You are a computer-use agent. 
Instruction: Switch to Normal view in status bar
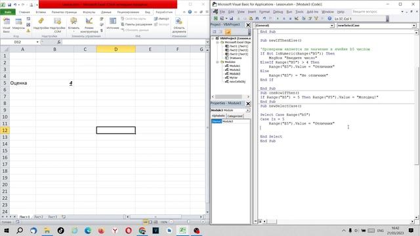(x=145, y=222)
